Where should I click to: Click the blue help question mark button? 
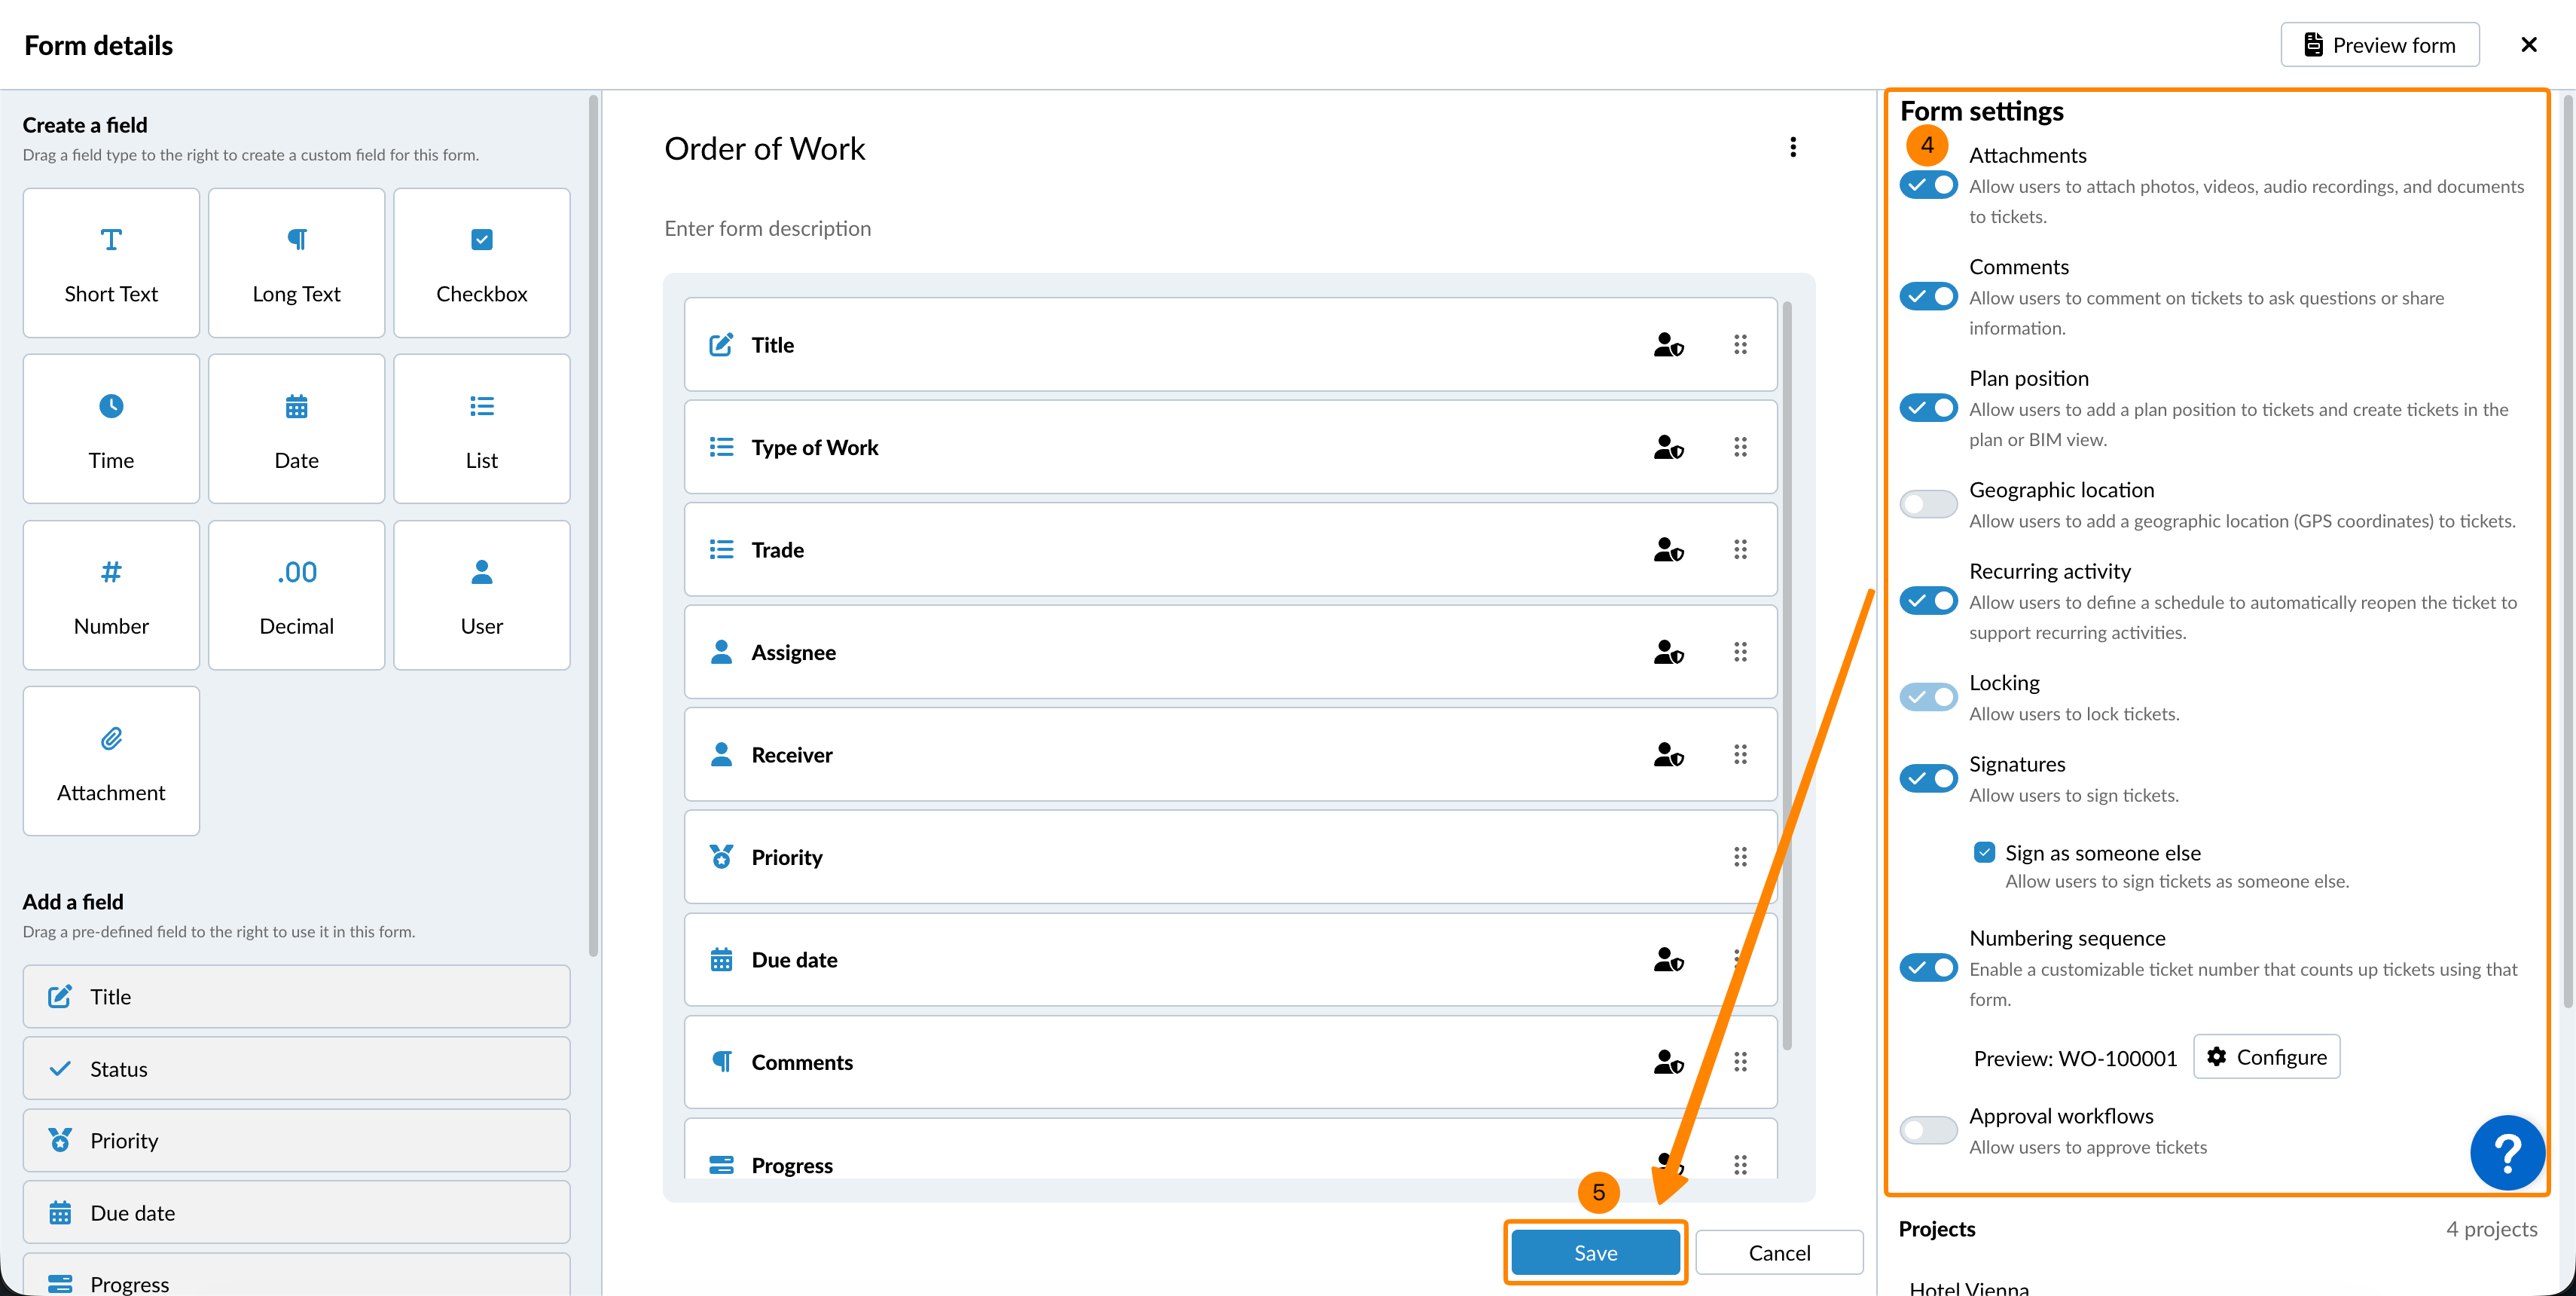[x=2506, y=1152]
